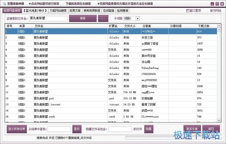Select the row shared by 第48号宇宙
The width and height of the screenshot is (226, 144).
[111, 56]
